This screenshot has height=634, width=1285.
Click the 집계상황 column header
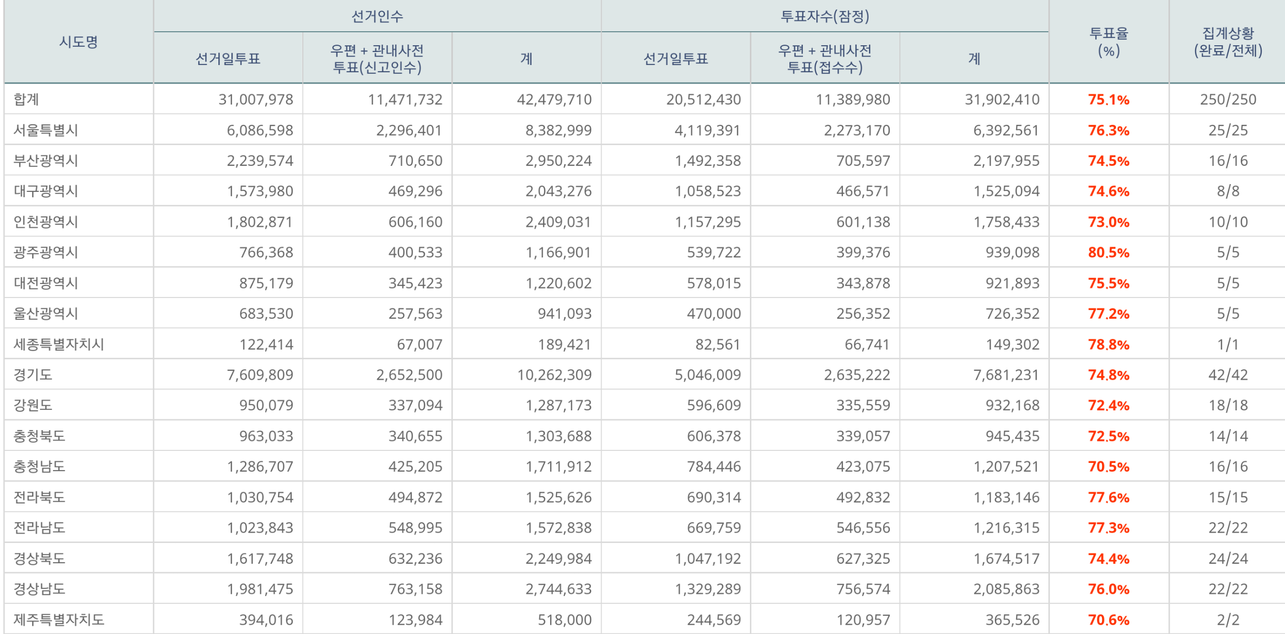click(1228, 42)
